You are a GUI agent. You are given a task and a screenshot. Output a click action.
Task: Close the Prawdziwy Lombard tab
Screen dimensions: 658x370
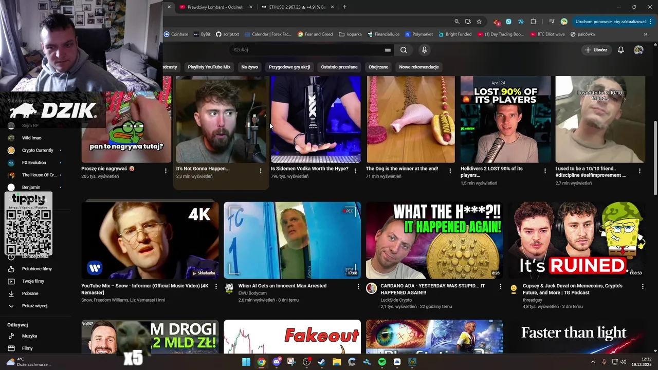251,7
